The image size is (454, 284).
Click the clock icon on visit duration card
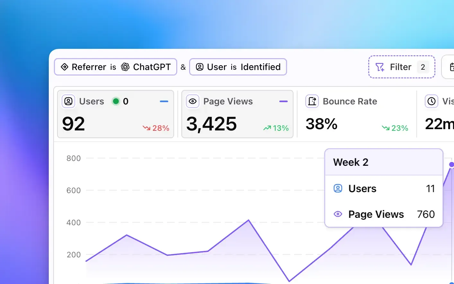(x=432, y=102)
